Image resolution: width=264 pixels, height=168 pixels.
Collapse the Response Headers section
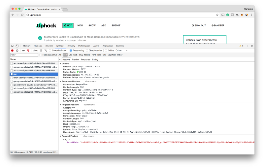(61, 81)
